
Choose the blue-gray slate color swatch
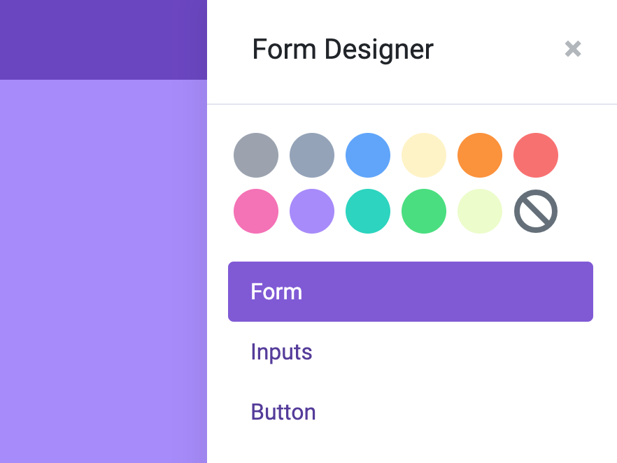(x=312, y=155)
